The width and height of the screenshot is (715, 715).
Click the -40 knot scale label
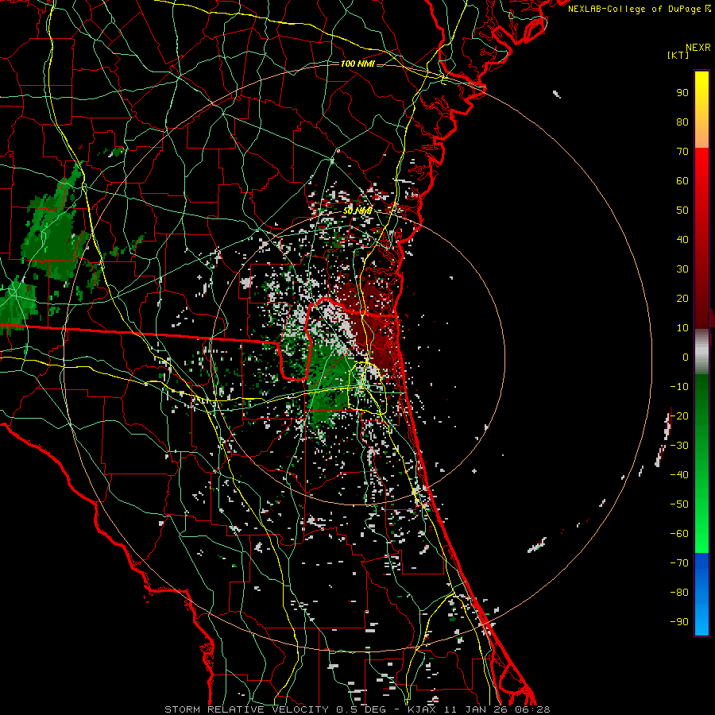click(x=679, y=475)
